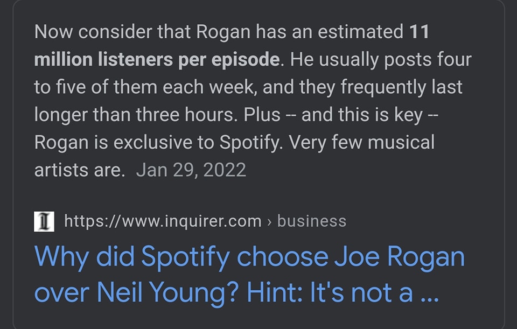Click 'Spotify' word in the blue headline
The width and height of the screenshot is (517, 329).
[185, 257]
